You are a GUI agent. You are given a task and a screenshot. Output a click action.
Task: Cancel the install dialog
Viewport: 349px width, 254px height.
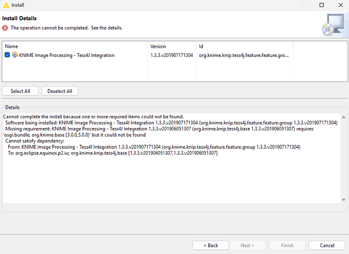tap(327, 245)
